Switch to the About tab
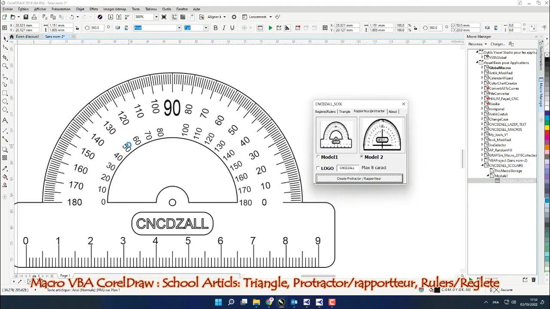550x309 pixels. (x=393, y=112)
